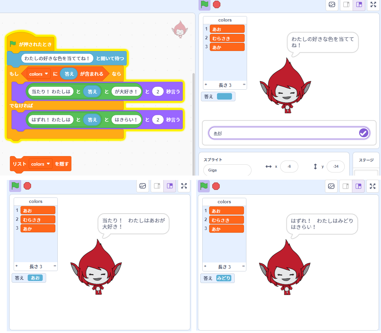Switch to large stage layout above はずれ stage
Viewport: 381px width, 333px height.
point(358,186)
